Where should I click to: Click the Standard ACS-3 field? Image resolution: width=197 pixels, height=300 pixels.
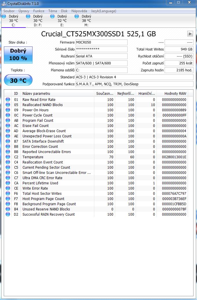135,77
